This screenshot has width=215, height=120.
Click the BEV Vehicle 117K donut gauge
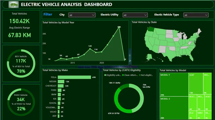21,64
